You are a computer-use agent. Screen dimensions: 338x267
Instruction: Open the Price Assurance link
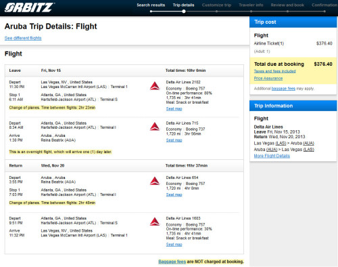[268, 79]
